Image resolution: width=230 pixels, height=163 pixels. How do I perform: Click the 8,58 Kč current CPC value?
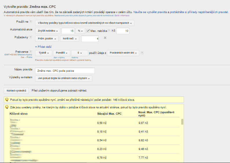pos(102,123)
